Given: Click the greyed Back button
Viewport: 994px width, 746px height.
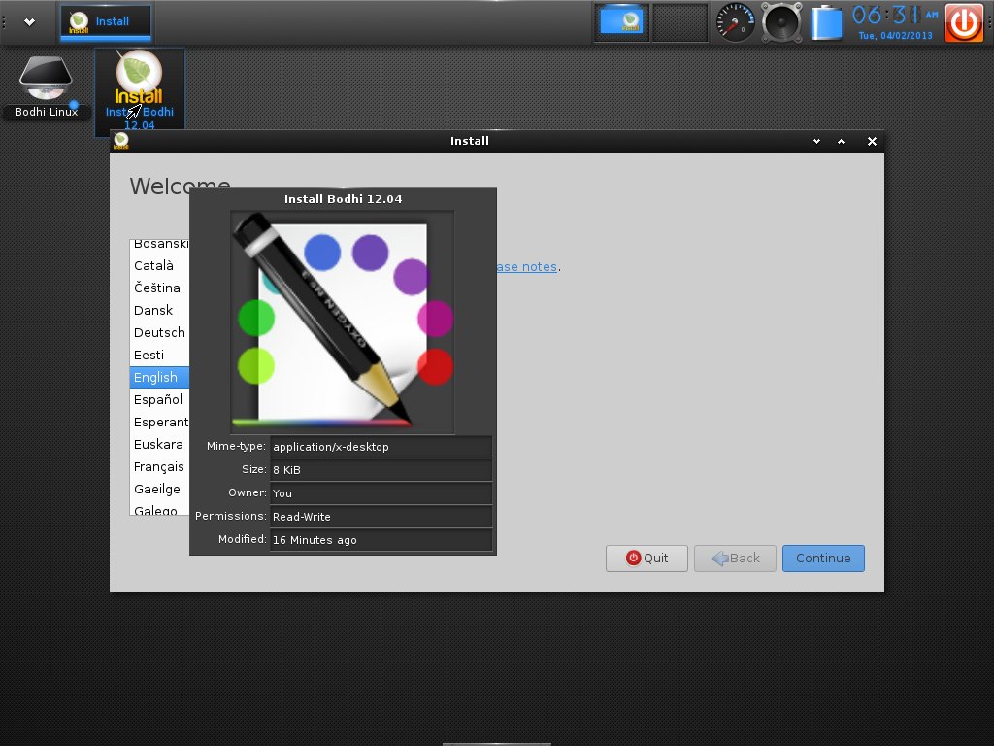Looking at the screenshot, I should [735, 559].
